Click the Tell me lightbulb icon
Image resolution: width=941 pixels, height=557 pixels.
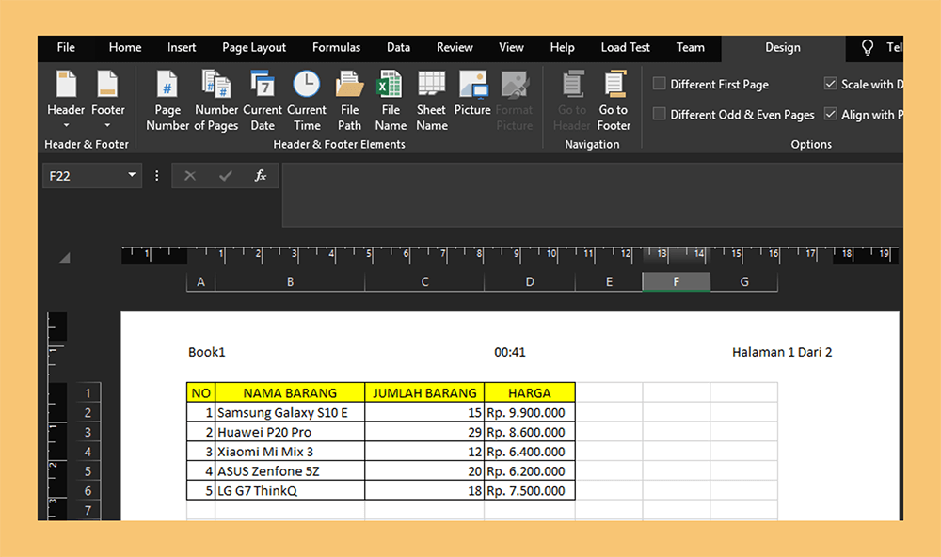(x=868, y=47)
